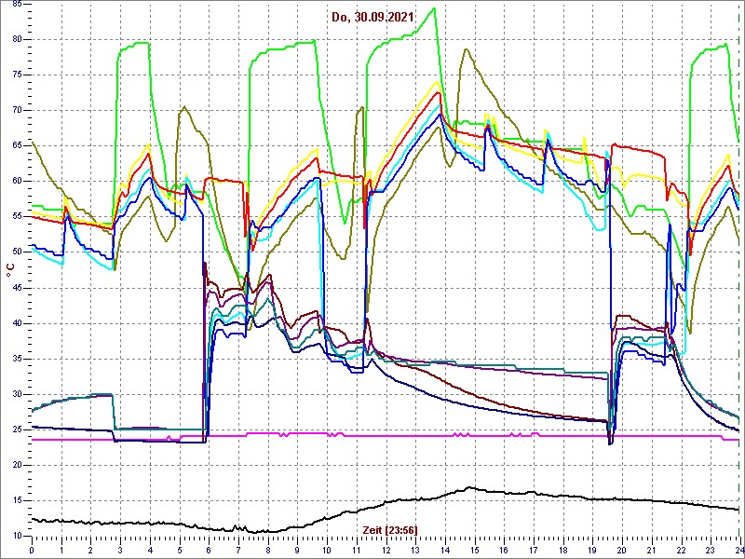Viewport: 745px width, 559px height.
Task: Click hour 14 on the time axis
Action: click(x=445, y=550)
